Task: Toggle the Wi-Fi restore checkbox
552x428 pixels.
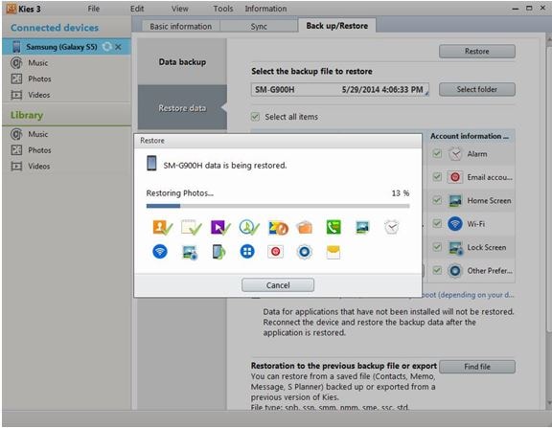Action: coord(437,223)
